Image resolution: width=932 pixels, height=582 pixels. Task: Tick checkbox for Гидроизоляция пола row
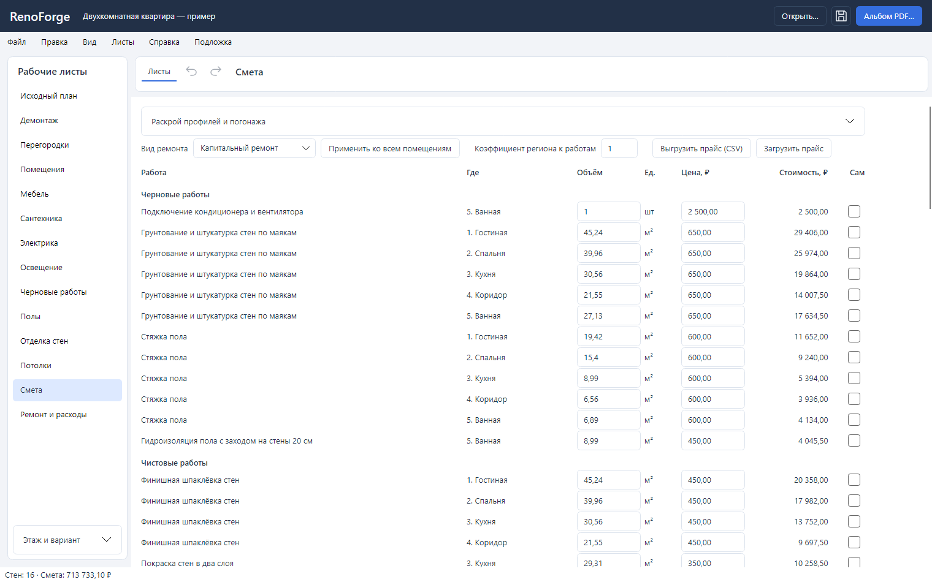(x=854, y=440)
